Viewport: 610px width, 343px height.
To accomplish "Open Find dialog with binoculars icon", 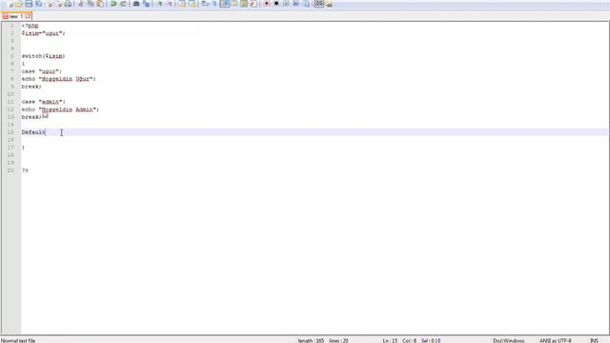I will (x=136, y=4).
